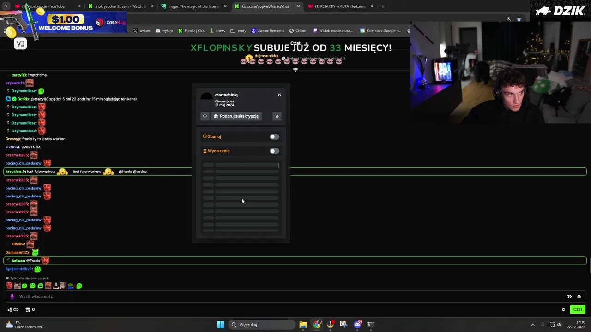591x332 pixels.
Task: Switch to PETARDY w AUTA YouTube tab
Action: (340, 6)
